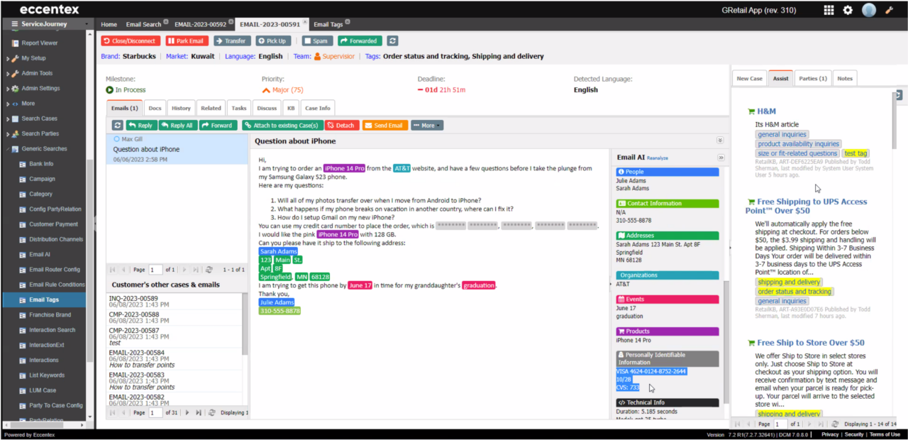The width and height of the screenshot is (908, 440).
Task: Click the Reanalyze link in Email AI
Action: 657,158
